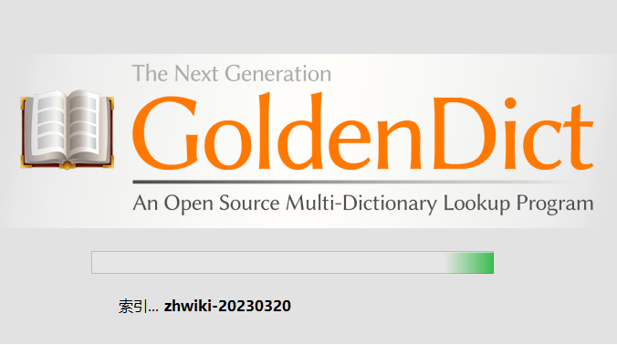Viewport: 617px width, 345px height.
Task: Click the orange GoldenDict title text
Action: pos(362,131)
